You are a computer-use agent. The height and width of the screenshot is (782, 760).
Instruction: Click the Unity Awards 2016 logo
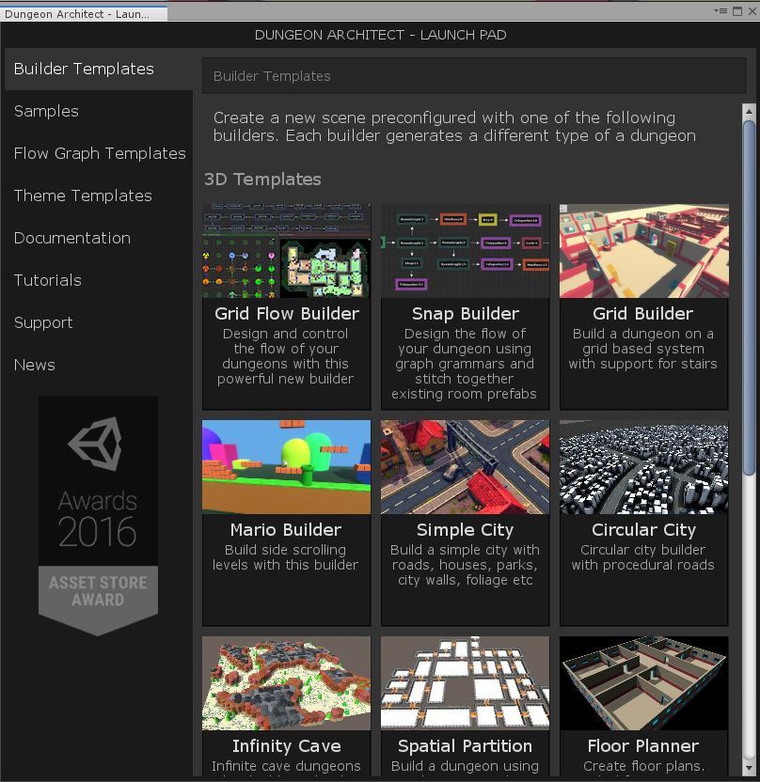pyautogui.click(x=98, y=481)
